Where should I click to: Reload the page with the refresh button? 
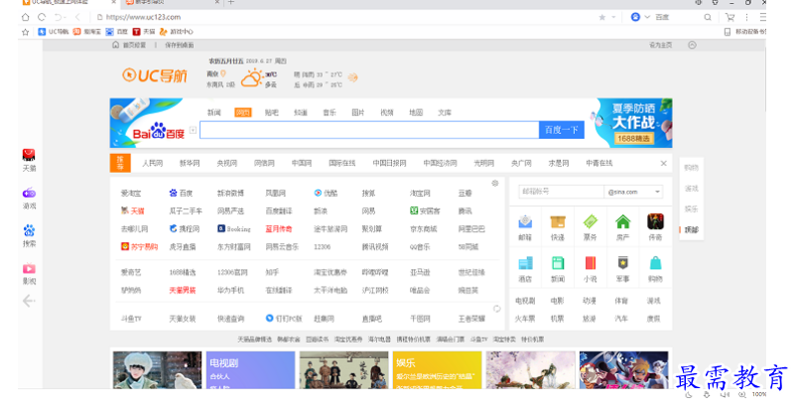tap(42, 17)
